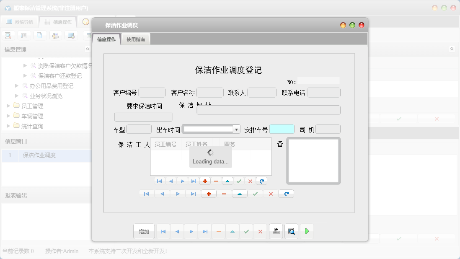Click the employee management toolbar icon
Viewport: 460px width, 259px height.
pyautogui.click(x=56, y=35)
